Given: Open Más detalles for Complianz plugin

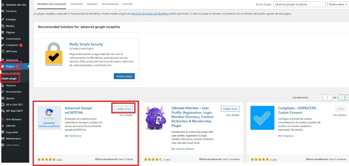Looking at the screenshot, I should tap(340, 115).
